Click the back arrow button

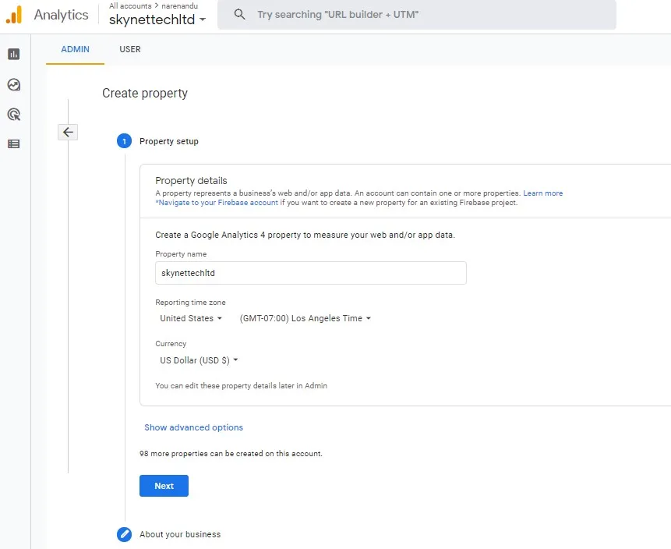pyautogui.click(x=68, y=132)
